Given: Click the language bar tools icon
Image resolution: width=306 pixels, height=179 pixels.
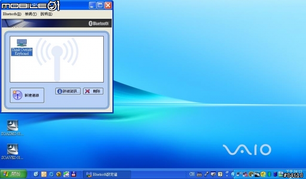Looking at the screenshot, I should (213, 174).
